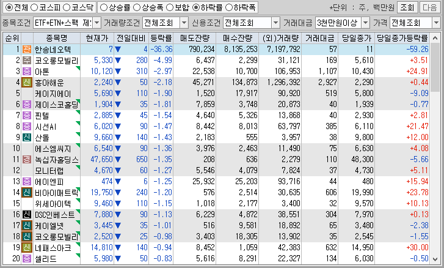Click the scrollbar up arrow

pyautogui.click(x=435, y=38)
